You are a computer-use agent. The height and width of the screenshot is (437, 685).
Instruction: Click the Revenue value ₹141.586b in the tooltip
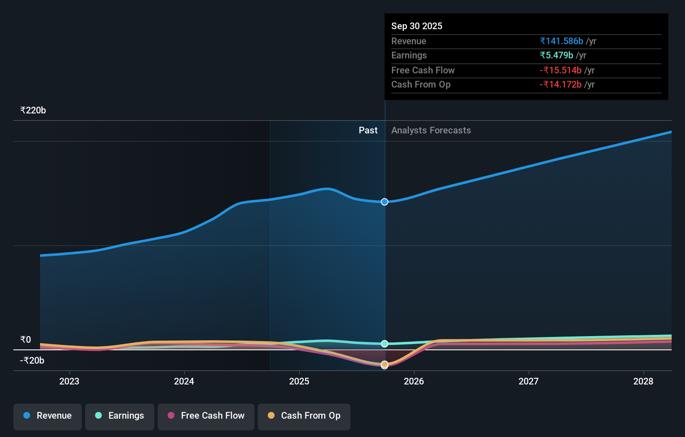561,41
